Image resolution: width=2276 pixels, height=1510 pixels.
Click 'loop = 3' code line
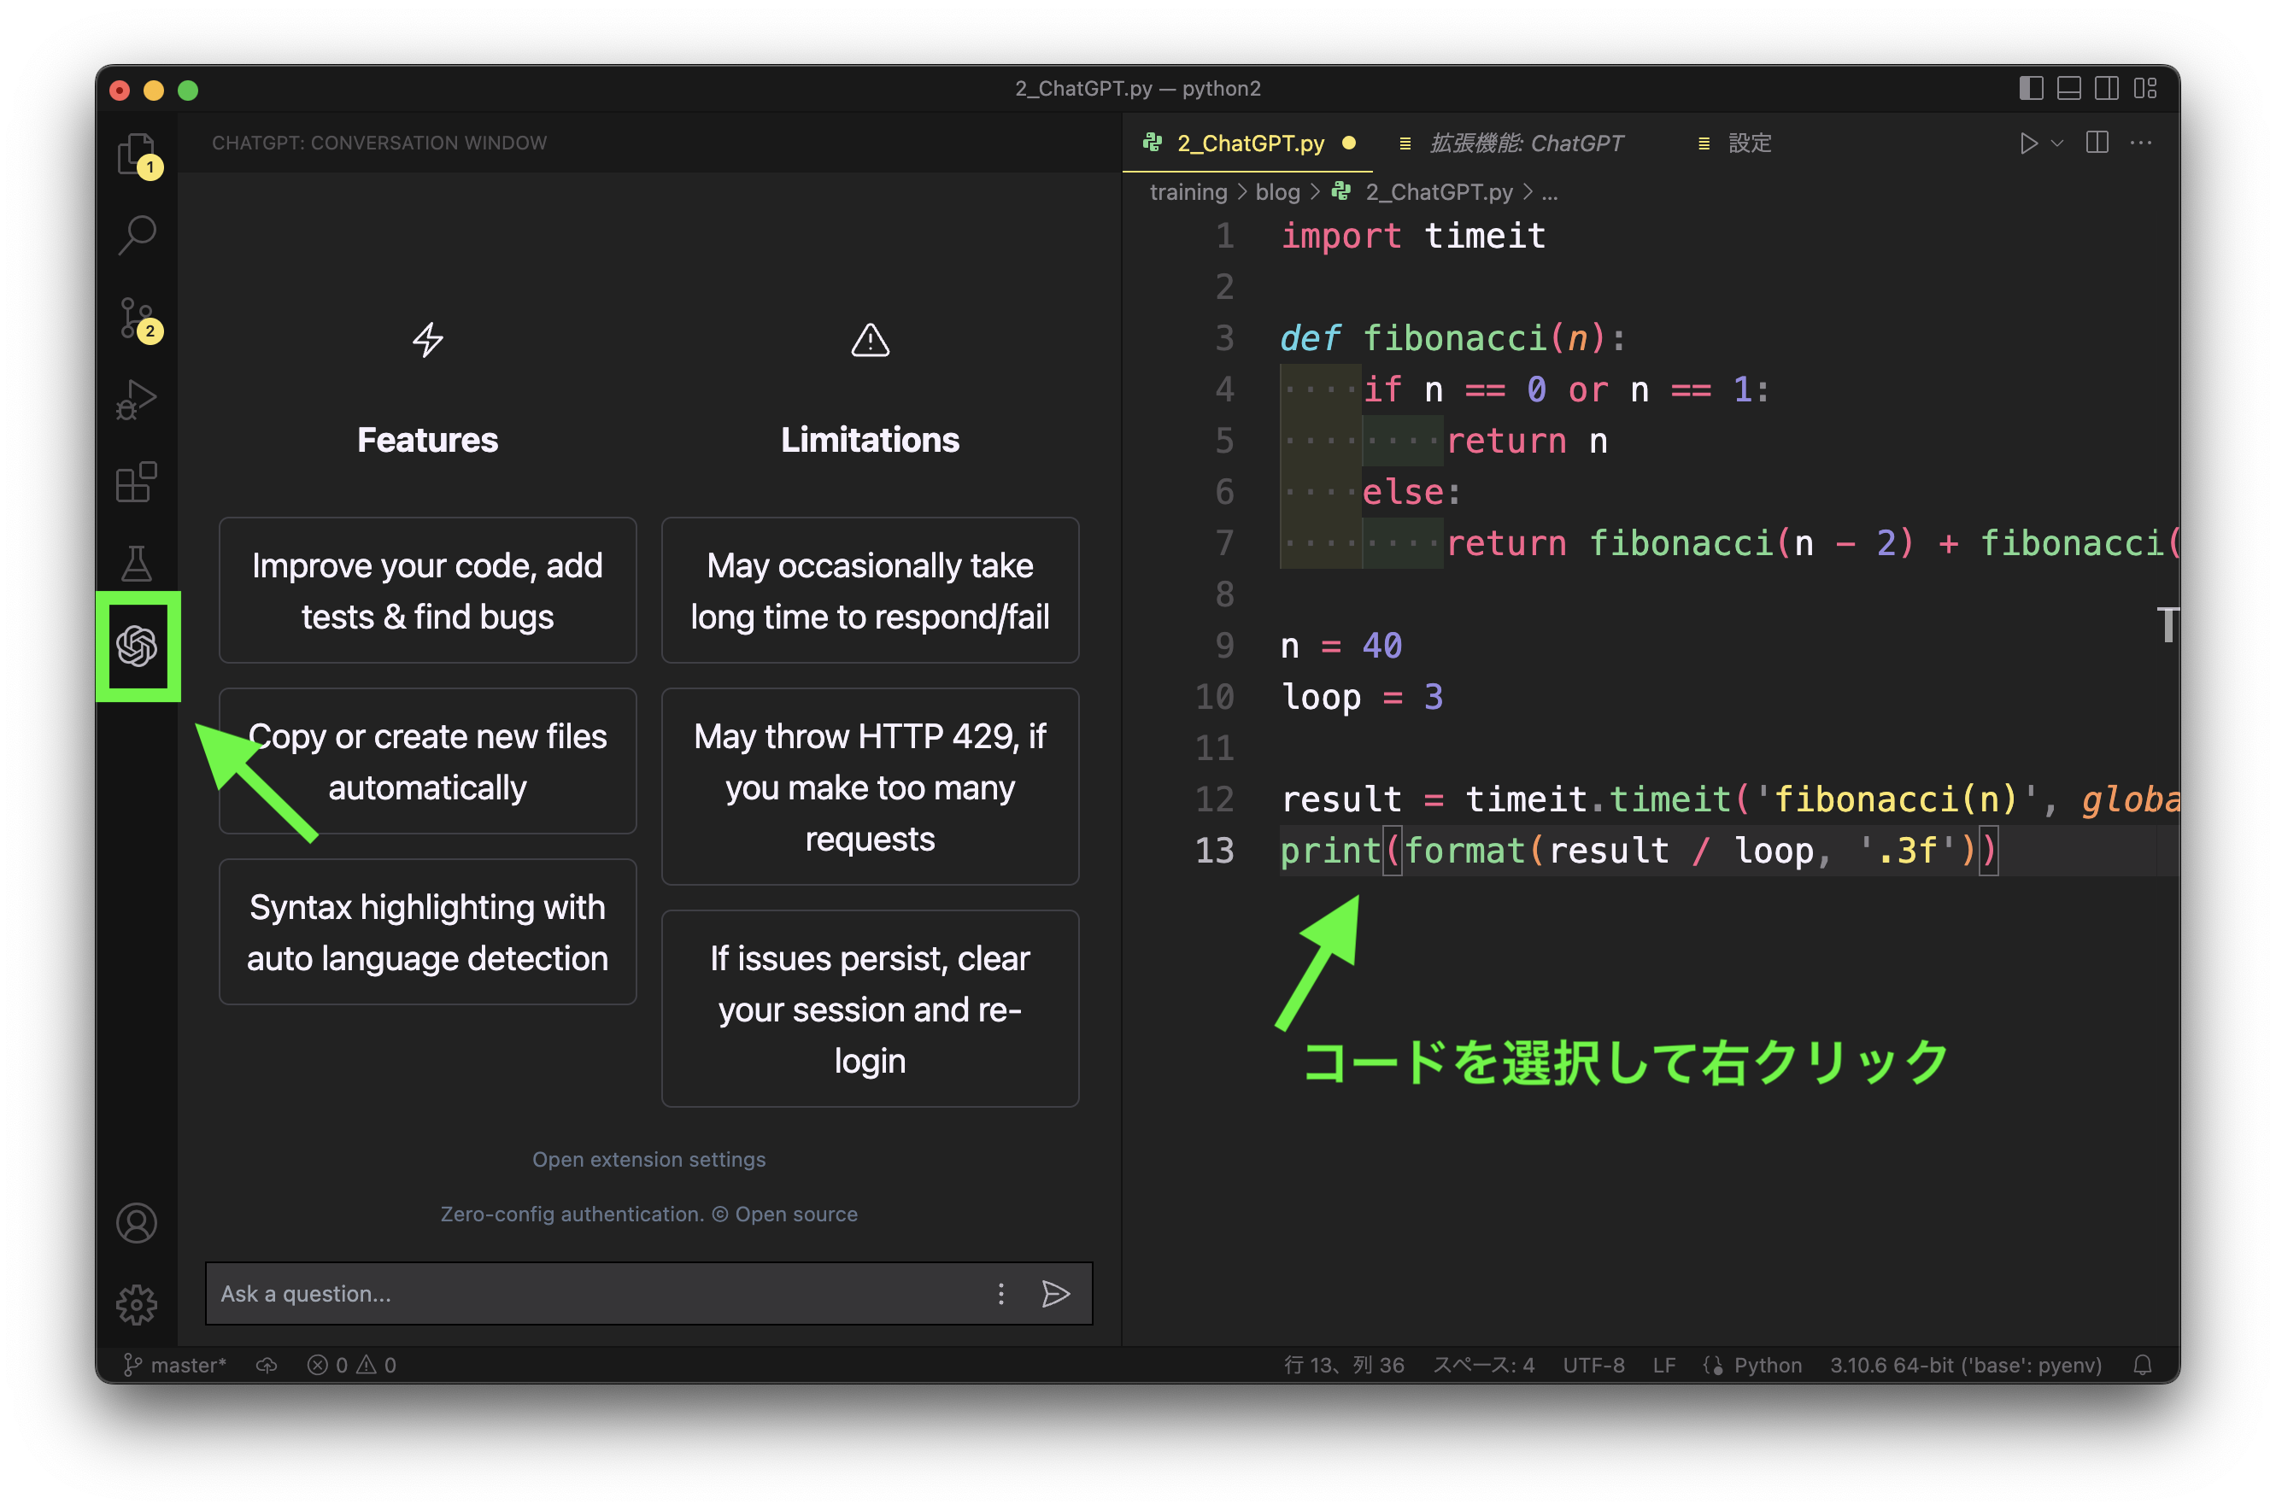1362,696
